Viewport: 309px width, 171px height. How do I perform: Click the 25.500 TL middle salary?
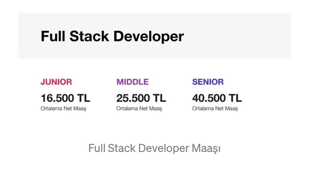pos(141,98)
